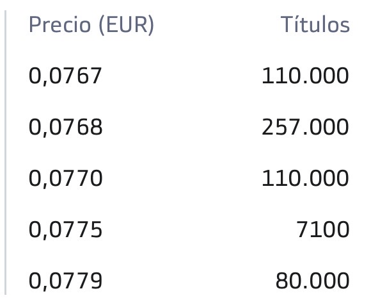The height and width of the screenshot is (307, 371).
Task: Click the 80.000 titles value
Action: point(312,281)
